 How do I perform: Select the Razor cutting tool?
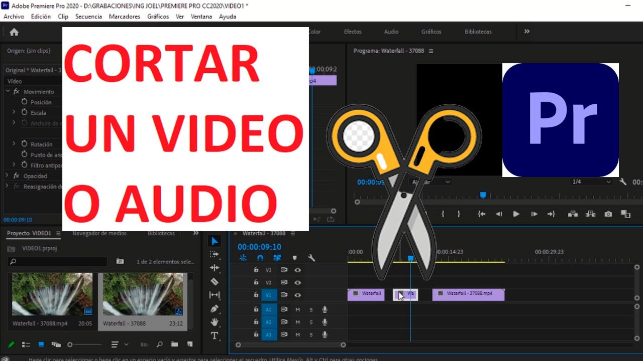pyautogui.click(x=215, y=282)
